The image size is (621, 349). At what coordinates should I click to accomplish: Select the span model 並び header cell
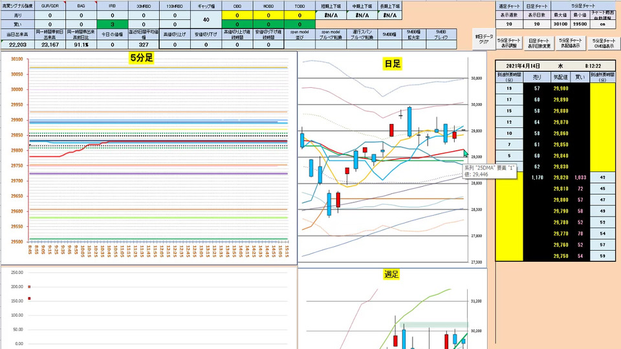click(x=300, y=34)
